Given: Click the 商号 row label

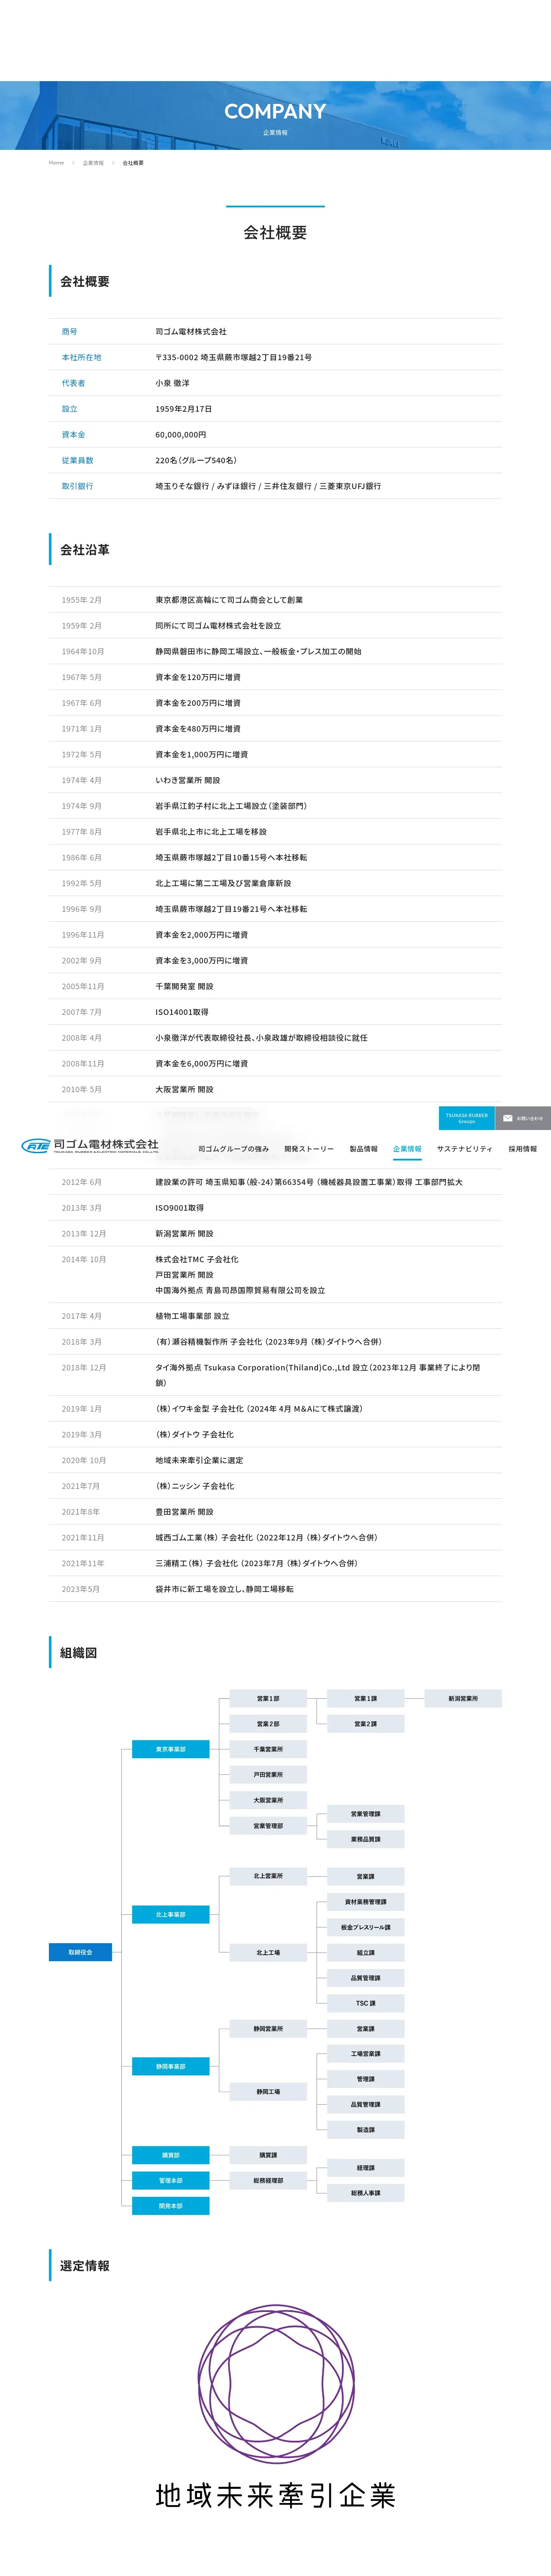Looking at the screenshot, I should pyautogui.click(x=69, y=331).
